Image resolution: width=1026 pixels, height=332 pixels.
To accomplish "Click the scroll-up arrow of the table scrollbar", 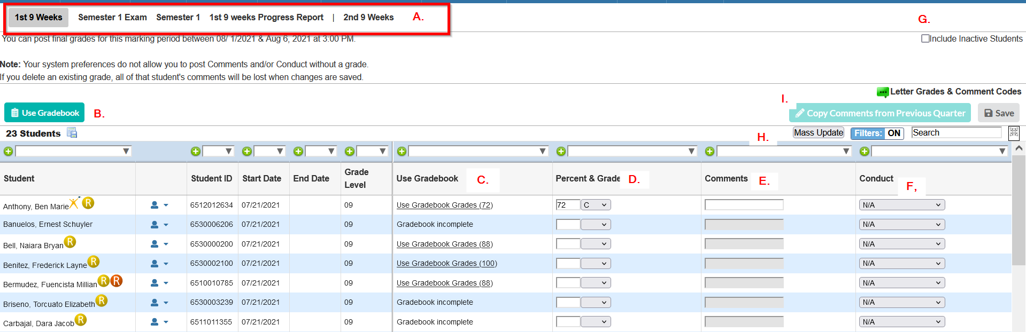I will [1019, 148].
